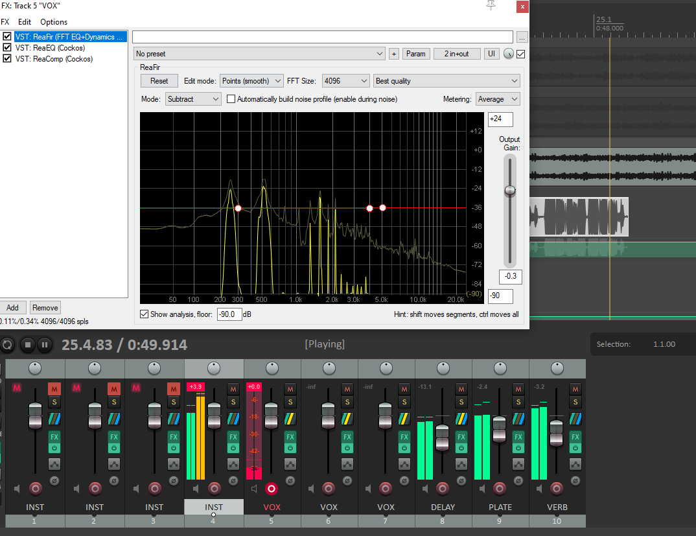This screenshot has height=536, width=696.
Task: Open the Best quality dropdown
Action: pyautogui.click(x=447, y=81)
